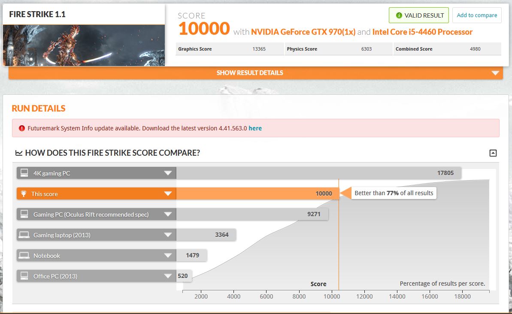The height and width of the screenshot is (314, 512).
Task: Click the green info icon in Valid Result
Action: [x=399, y=15]
